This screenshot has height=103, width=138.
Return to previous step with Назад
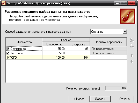[x=79, y=99]
